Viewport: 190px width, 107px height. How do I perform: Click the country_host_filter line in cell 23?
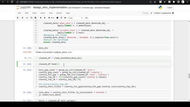coord(87,86)
